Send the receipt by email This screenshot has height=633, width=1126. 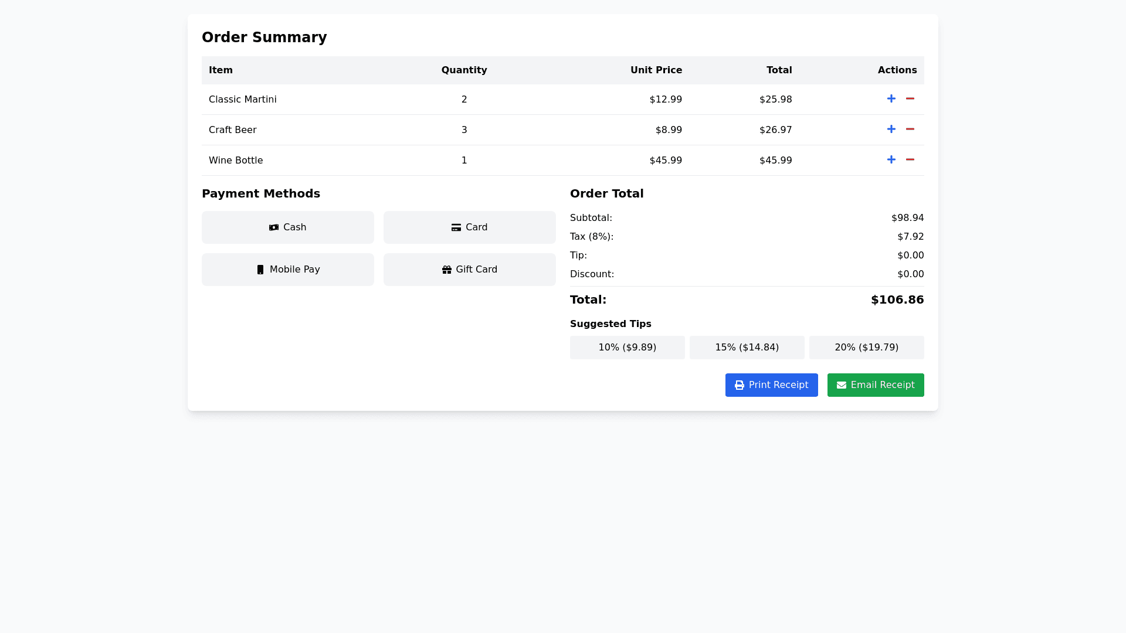pos(875,385)
